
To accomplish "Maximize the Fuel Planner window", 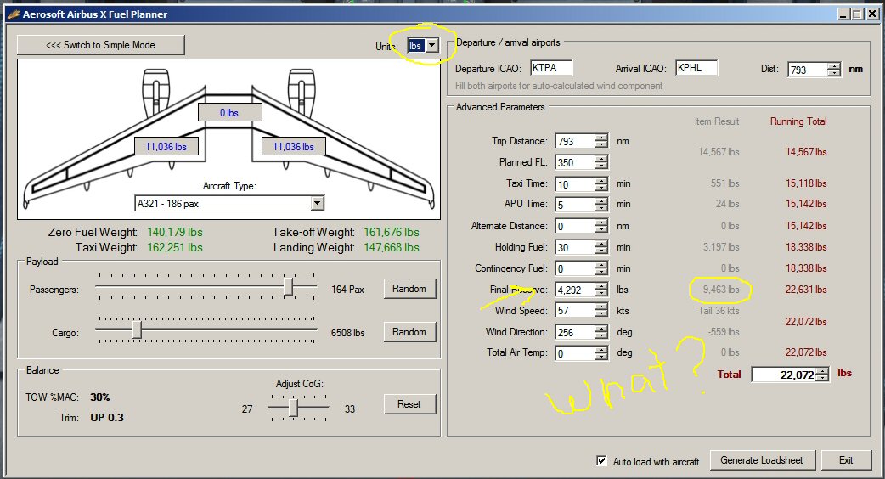I will click(x=857, y=14).
